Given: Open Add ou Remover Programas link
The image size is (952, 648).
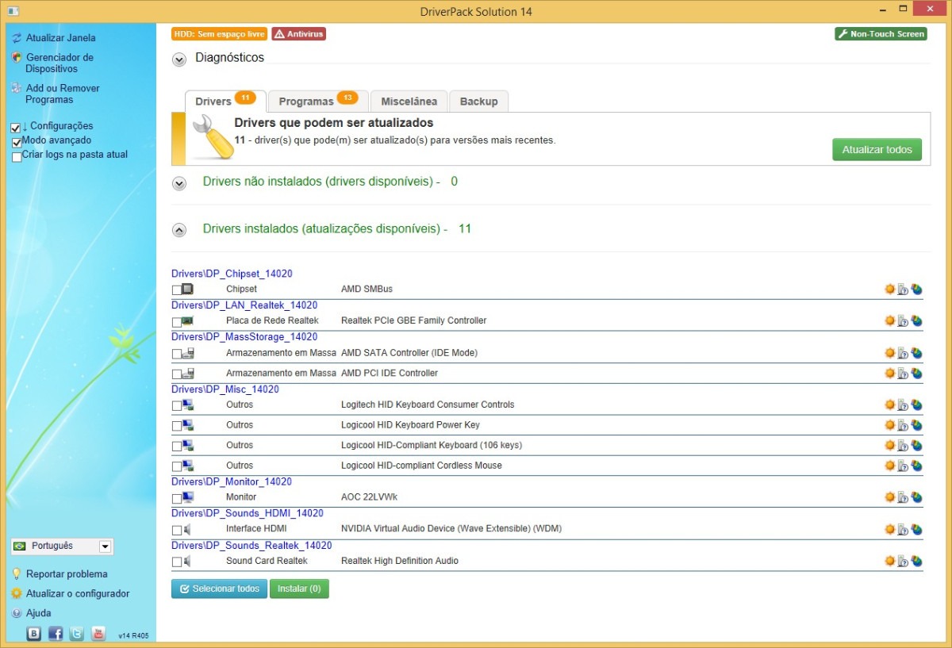Looking at the screenshot, I should click(x=63, y=94).
